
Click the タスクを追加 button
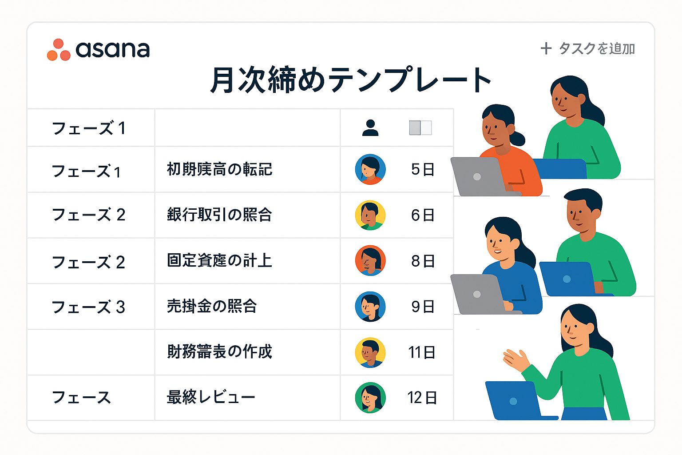588,48
